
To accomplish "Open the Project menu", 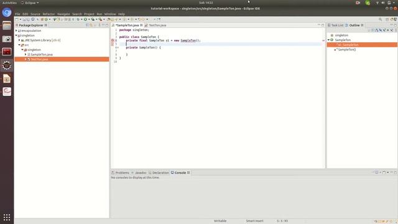I will coord(89,14).
